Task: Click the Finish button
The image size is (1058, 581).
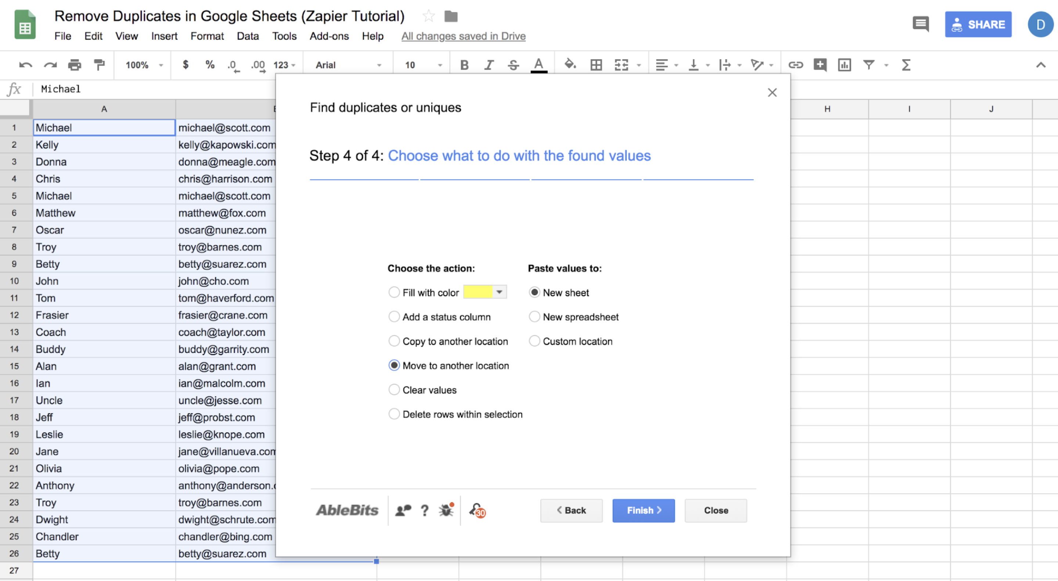Action: (644, 510)
